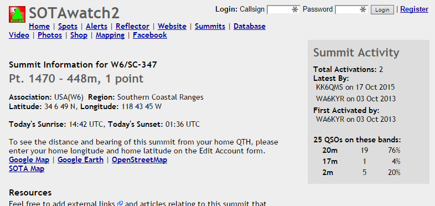Viewport: 435px width, 206px height.
Task: Click the Login button
Action: tap(382, 10)
